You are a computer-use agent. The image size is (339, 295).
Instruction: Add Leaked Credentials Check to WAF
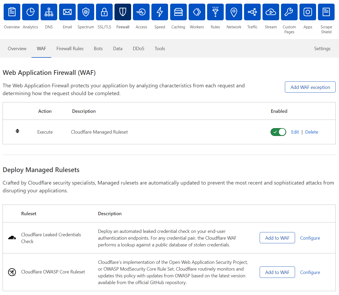[x=277, y=238]
